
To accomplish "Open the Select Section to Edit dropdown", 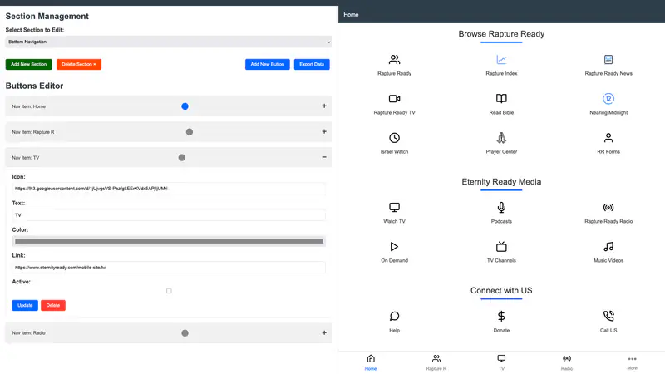I will [x=169, y=42].
